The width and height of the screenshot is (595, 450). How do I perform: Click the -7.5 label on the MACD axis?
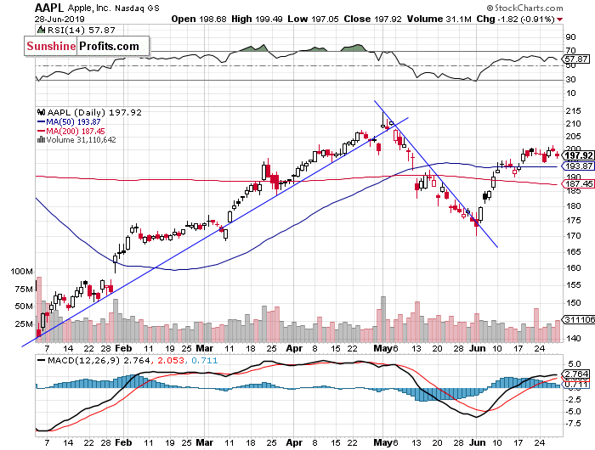(x=572, y=424)
